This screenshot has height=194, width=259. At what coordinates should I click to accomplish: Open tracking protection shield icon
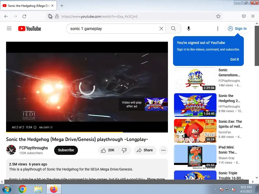click(50, 16)
